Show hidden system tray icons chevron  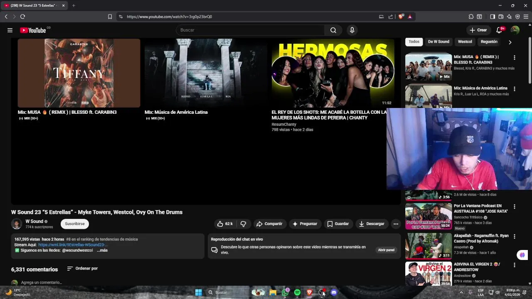click(461, 292)
